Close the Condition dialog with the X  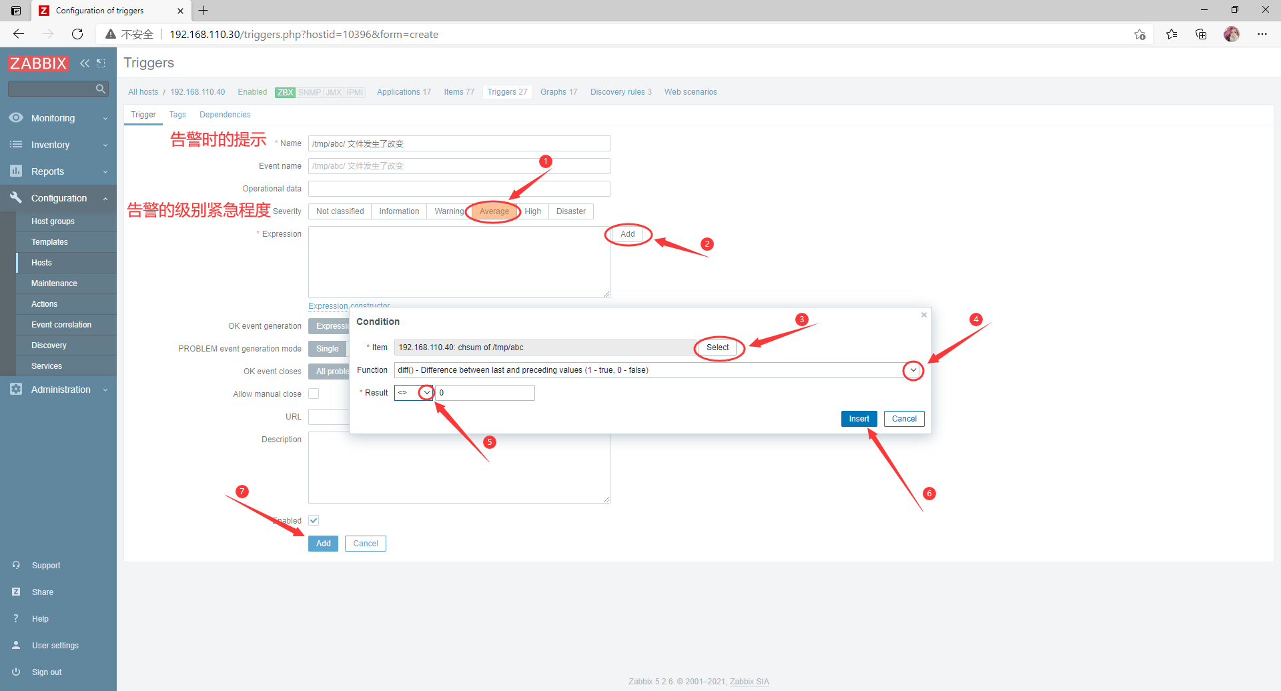click(924, 315)
